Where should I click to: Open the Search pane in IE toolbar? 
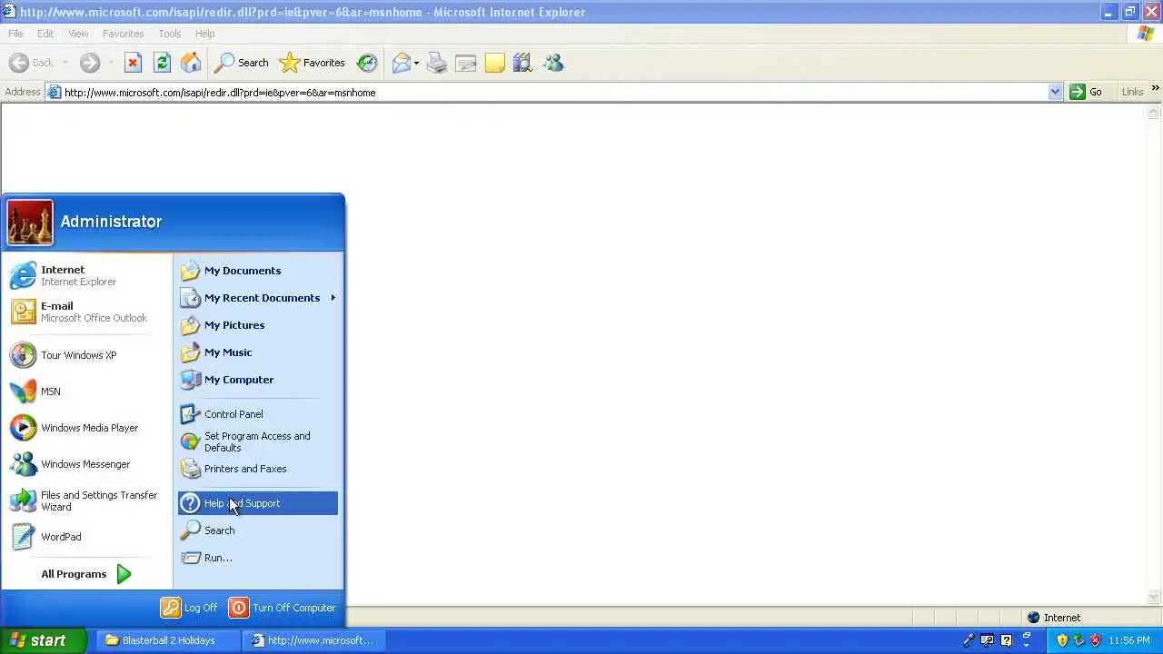(x=242, y=63)
